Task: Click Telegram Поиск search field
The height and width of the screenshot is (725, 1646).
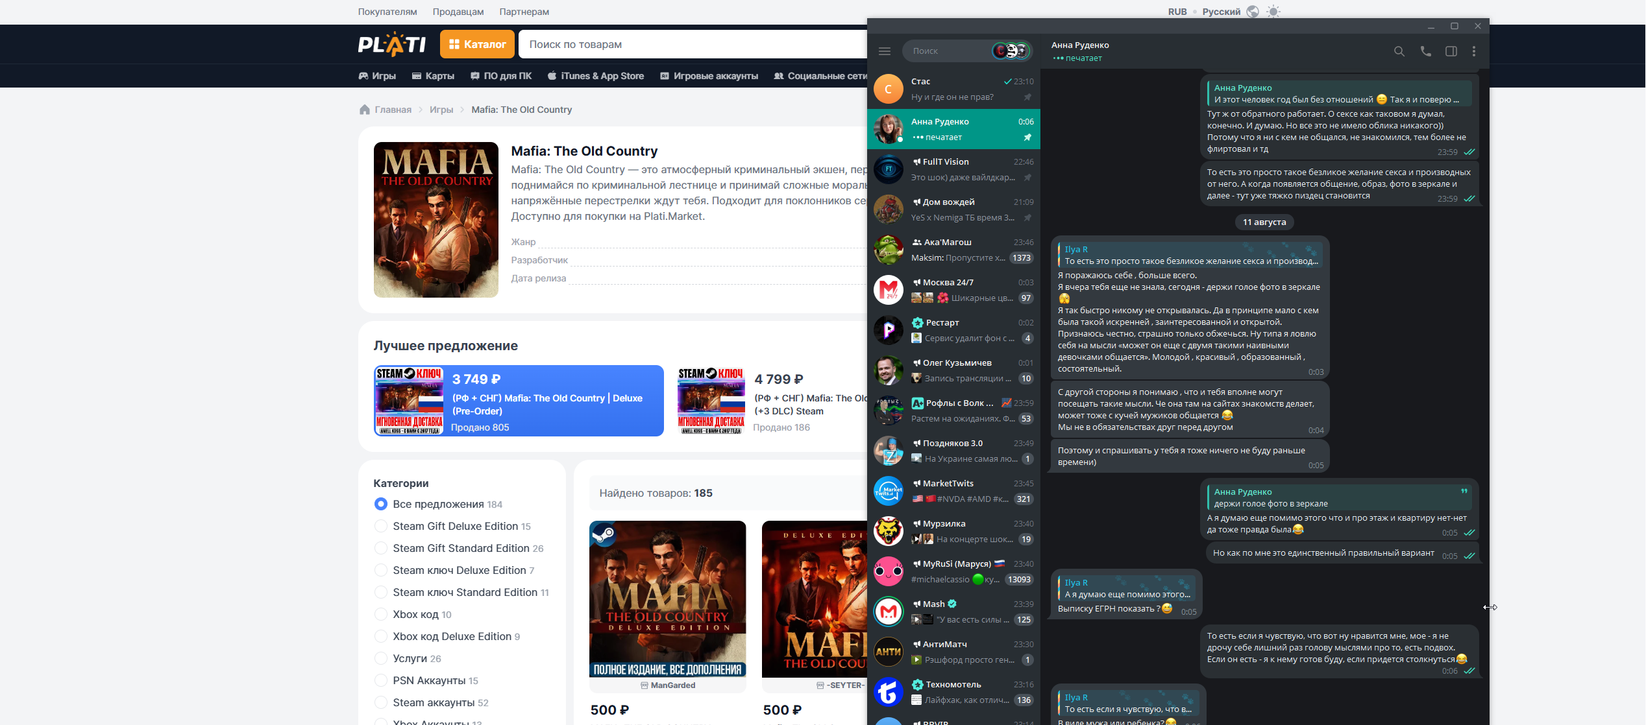Action: [x=948, y=51]
